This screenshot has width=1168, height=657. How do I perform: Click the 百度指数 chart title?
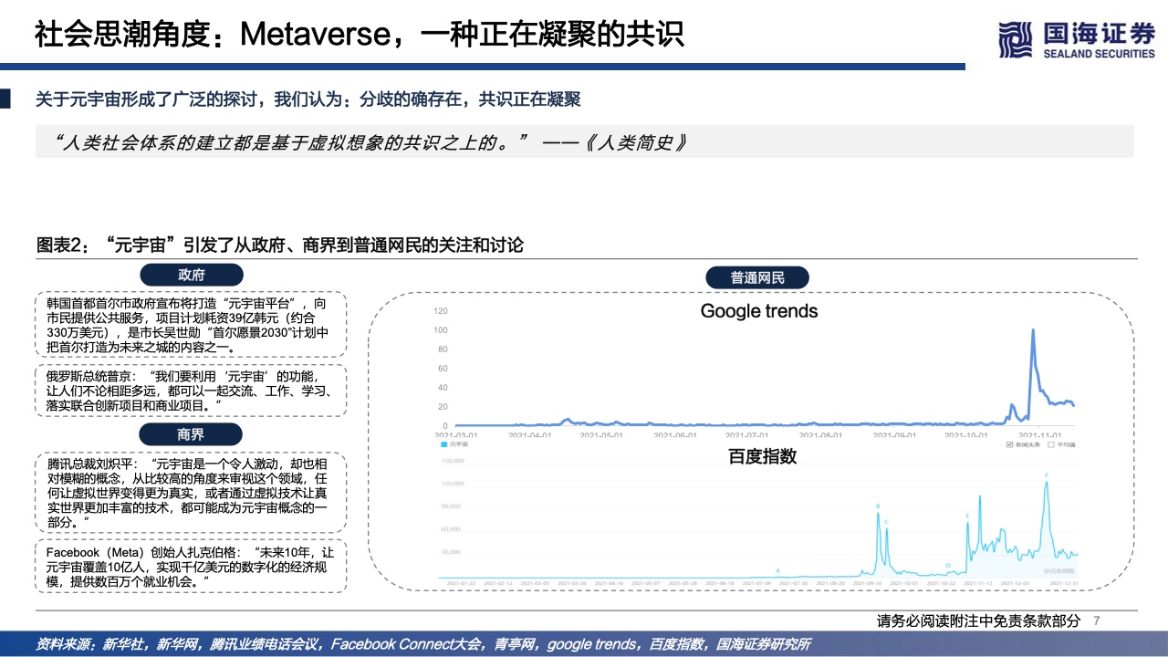762,456
